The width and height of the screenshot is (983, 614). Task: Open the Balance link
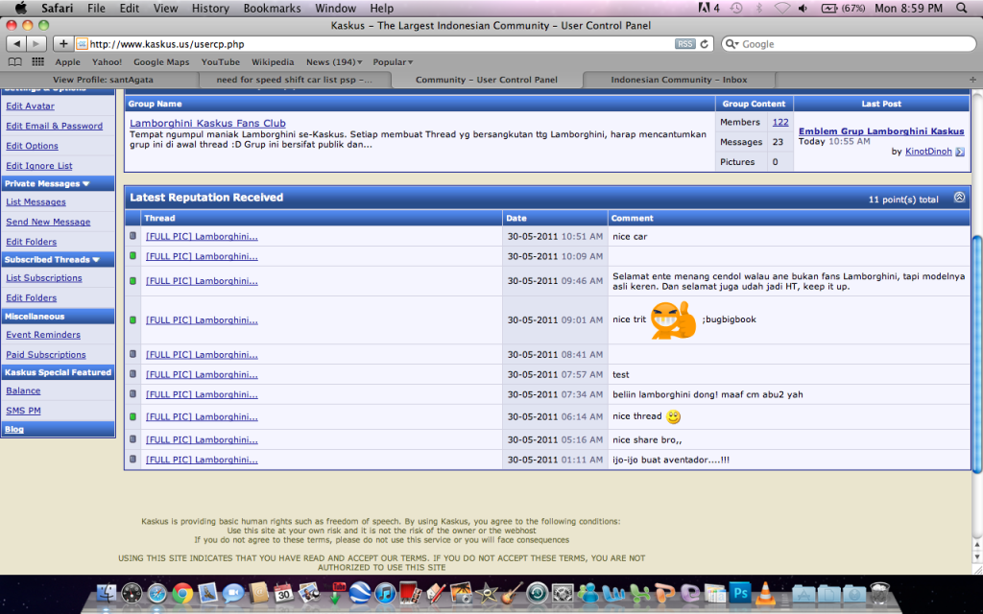point(23,390)
